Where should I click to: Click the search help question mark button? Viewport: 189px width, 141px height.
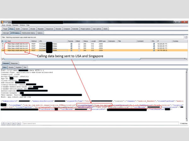(4, 124)
